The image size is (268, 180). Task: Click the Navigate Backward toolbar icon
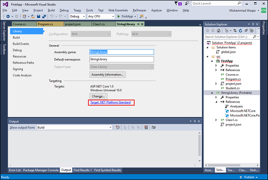pyautogui.click(x=8, y=17)
